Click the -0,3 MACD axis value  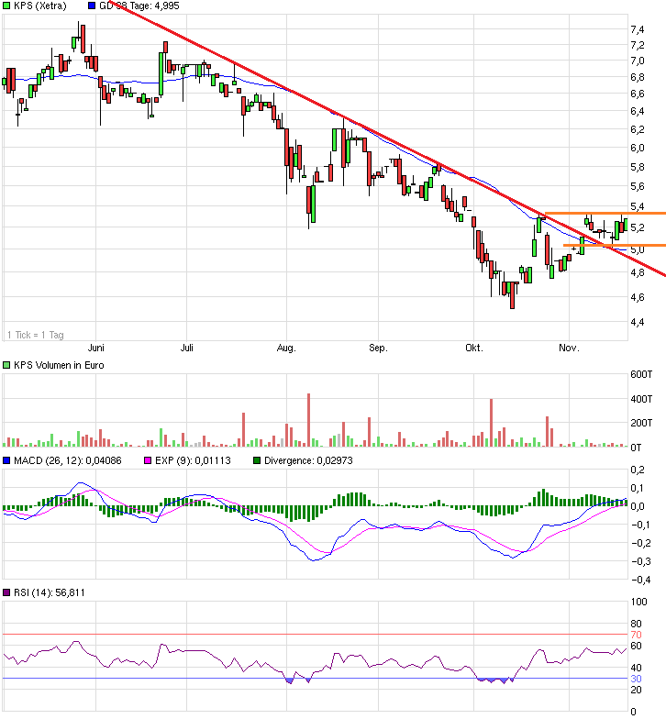point(640,561)
